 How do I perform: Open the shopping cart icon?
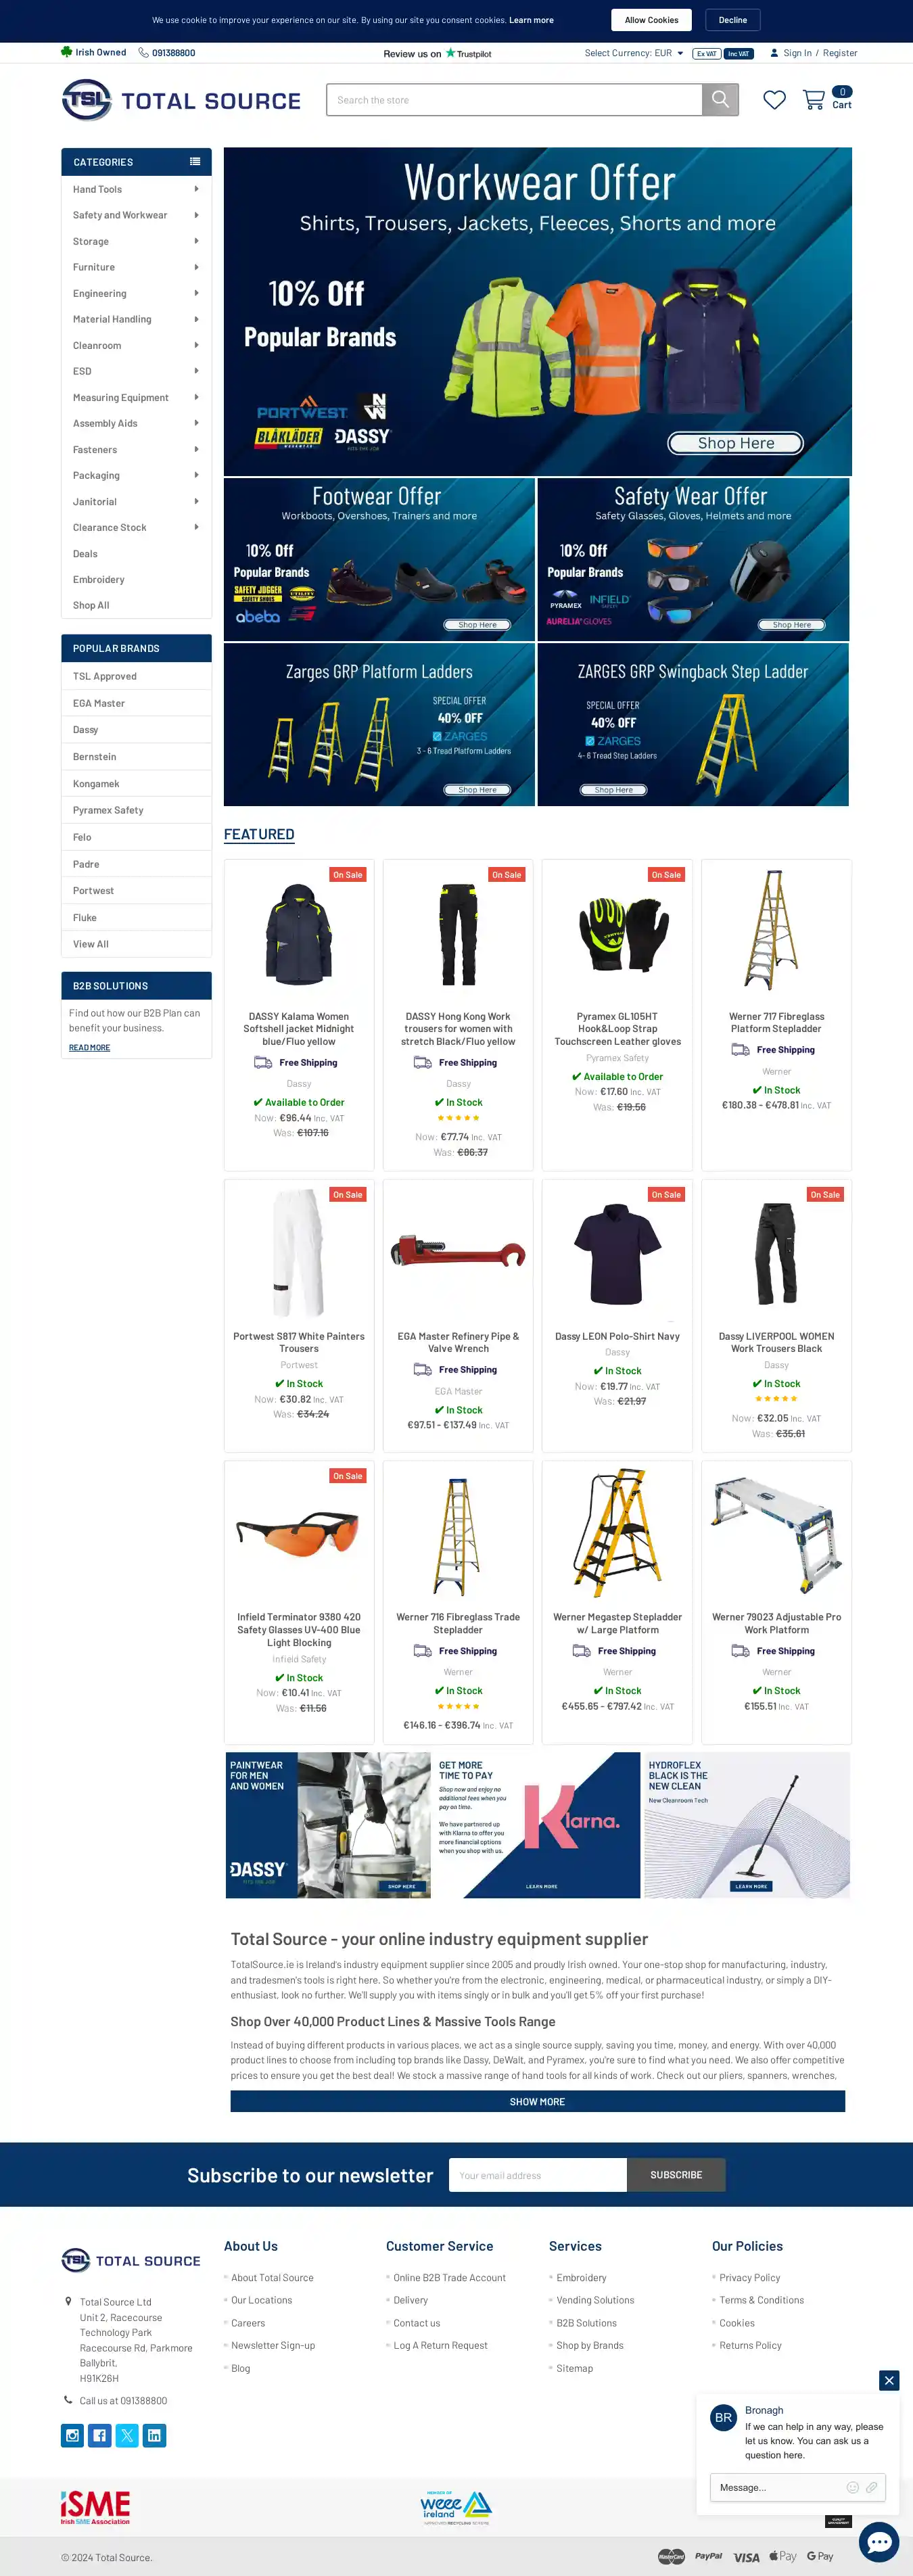(814, 100)
